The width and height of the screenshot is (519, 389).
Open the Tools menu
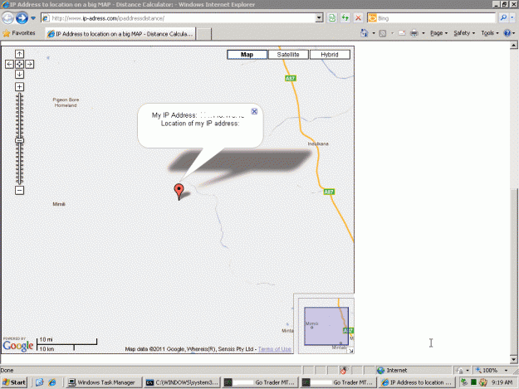pyautogui.click(x=490, y=33)
